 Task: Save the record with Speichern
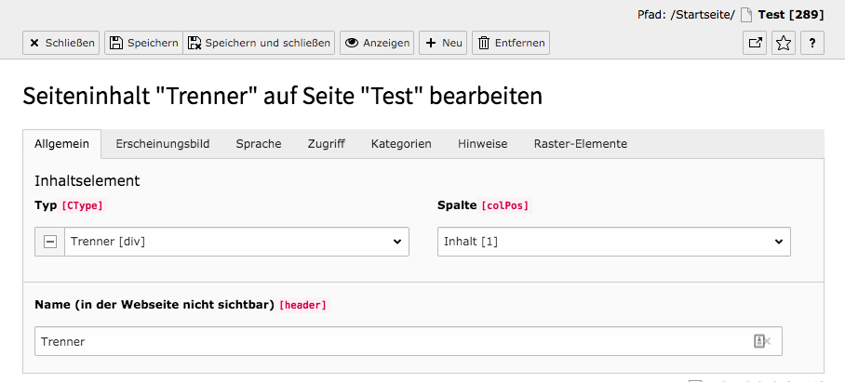[144, 43]
